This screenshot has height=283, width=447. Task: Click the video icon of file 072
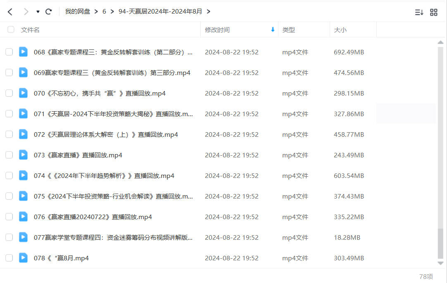pyautogui.click(x=24, y=134)
